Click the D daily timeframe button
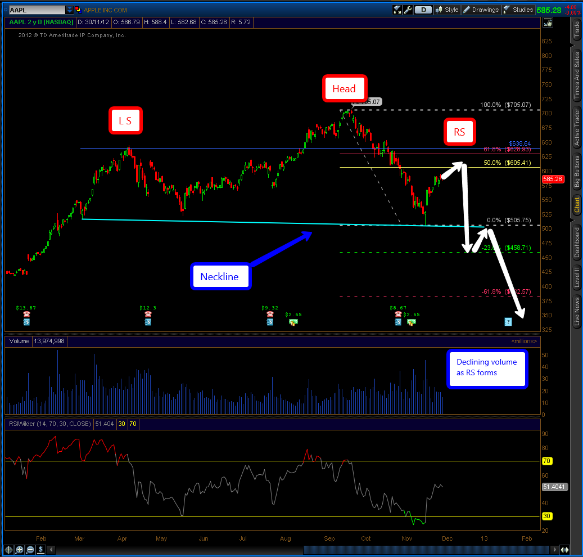583x557 pixels. coord(423,10)
